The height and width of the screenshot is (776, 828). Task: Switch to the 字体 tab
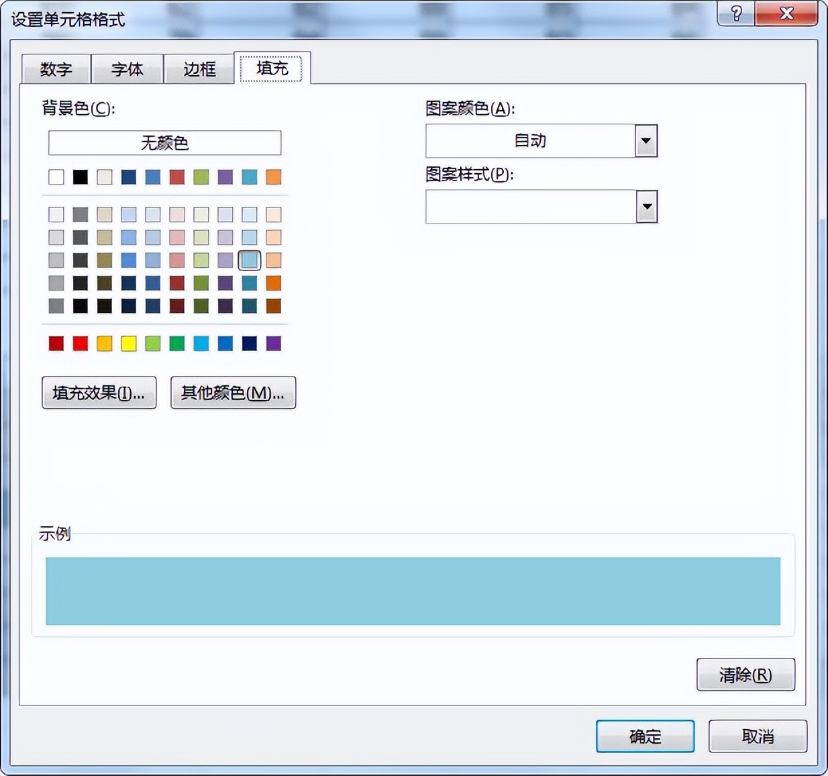pyautogui.click(x=127, y=69)
